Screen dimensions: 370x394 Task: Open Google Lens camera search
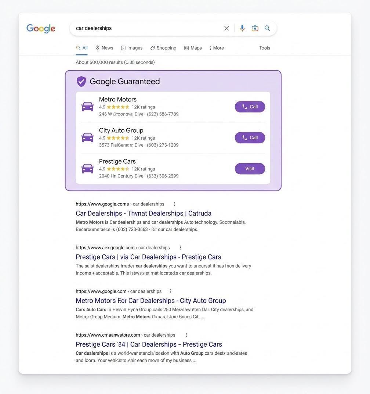pyautogui.click(x=255, y=28)
